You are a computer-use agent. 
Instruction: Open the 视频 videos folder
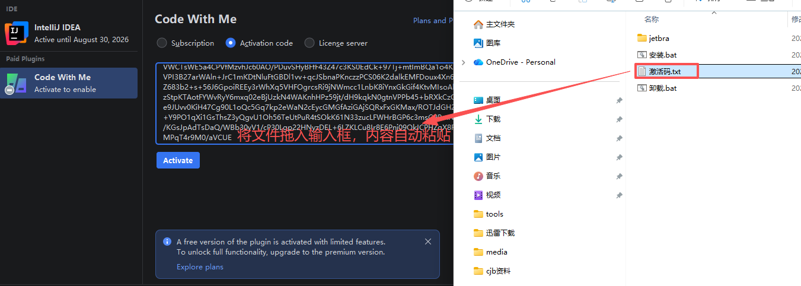pos(487,195)
